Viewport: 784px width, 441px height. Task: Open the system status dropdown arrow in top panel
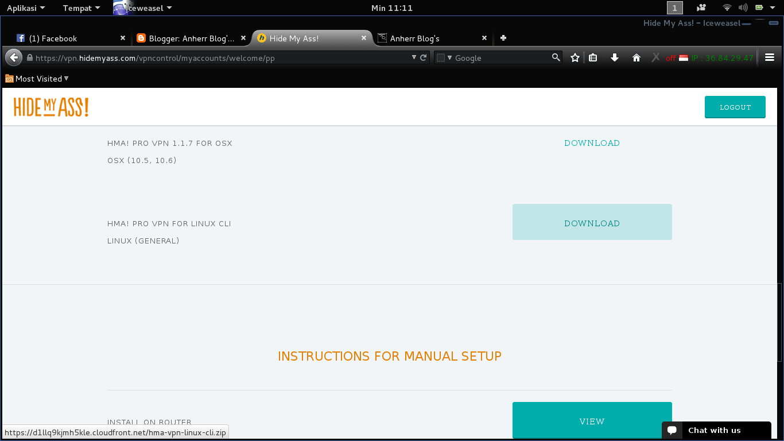(773, 8)
